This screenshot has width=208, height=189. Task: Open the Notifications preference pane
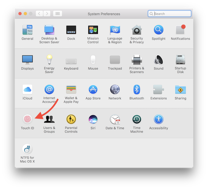tap(180, 30)
